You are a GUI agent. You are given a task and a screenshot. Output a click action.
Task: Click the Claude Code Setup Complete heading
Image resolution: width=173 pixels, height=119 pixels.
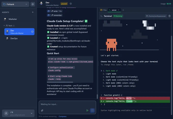pyautogui.click(x=67, y=21)
